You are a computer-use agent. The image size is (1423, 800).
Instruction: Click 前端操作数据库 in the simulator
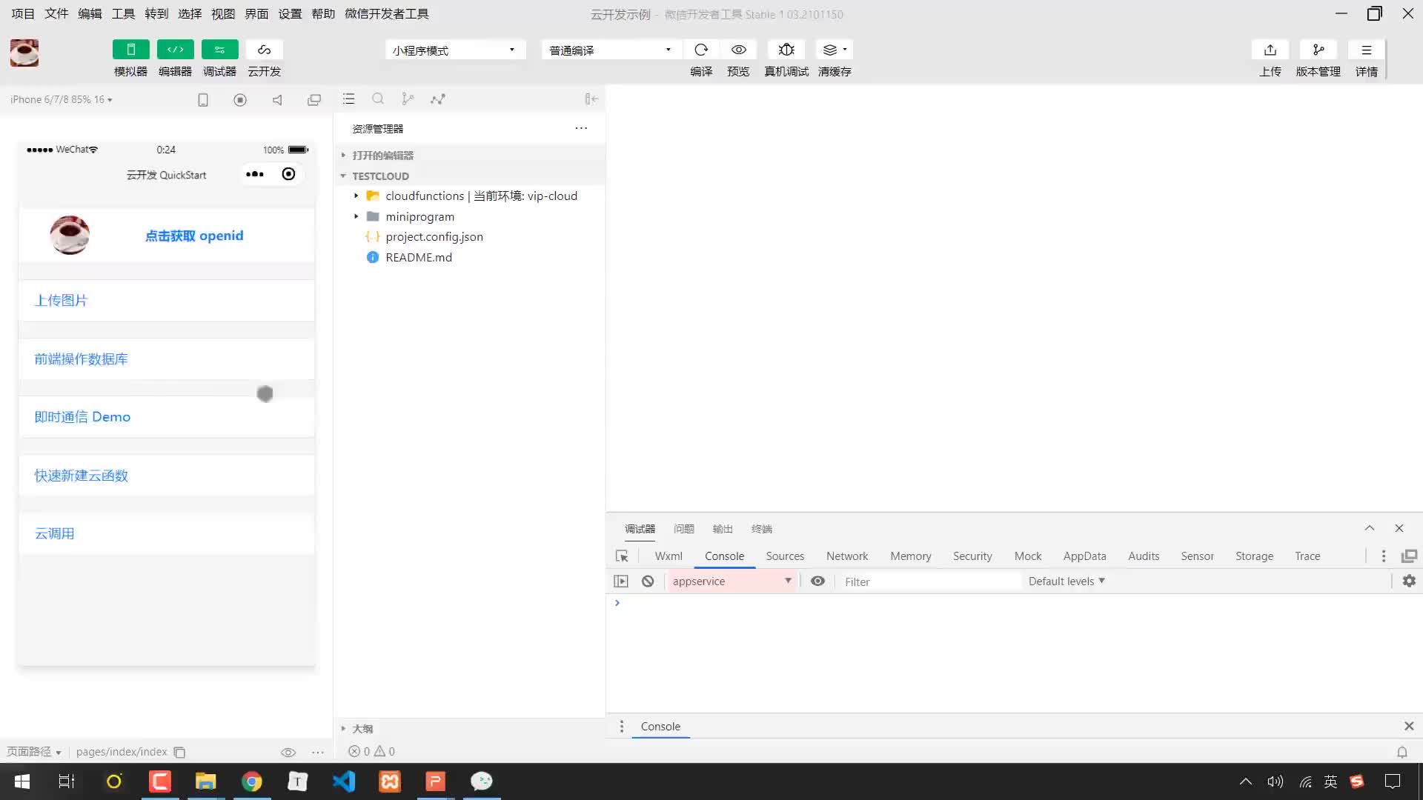click(167, 359)
